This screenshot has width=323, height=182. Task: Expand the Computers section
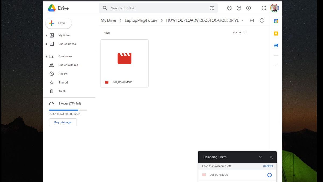coord(47,56)
